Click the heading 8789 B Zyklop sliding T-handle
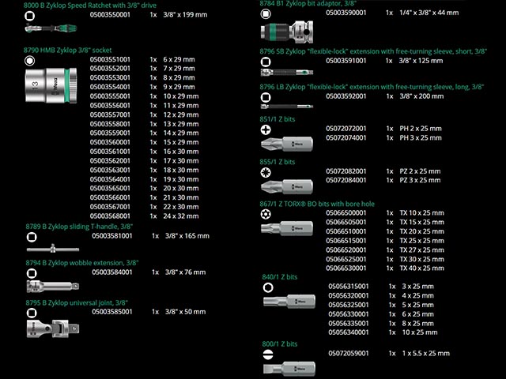The height and width of the screenshot is (379, 506). [79, 227]
